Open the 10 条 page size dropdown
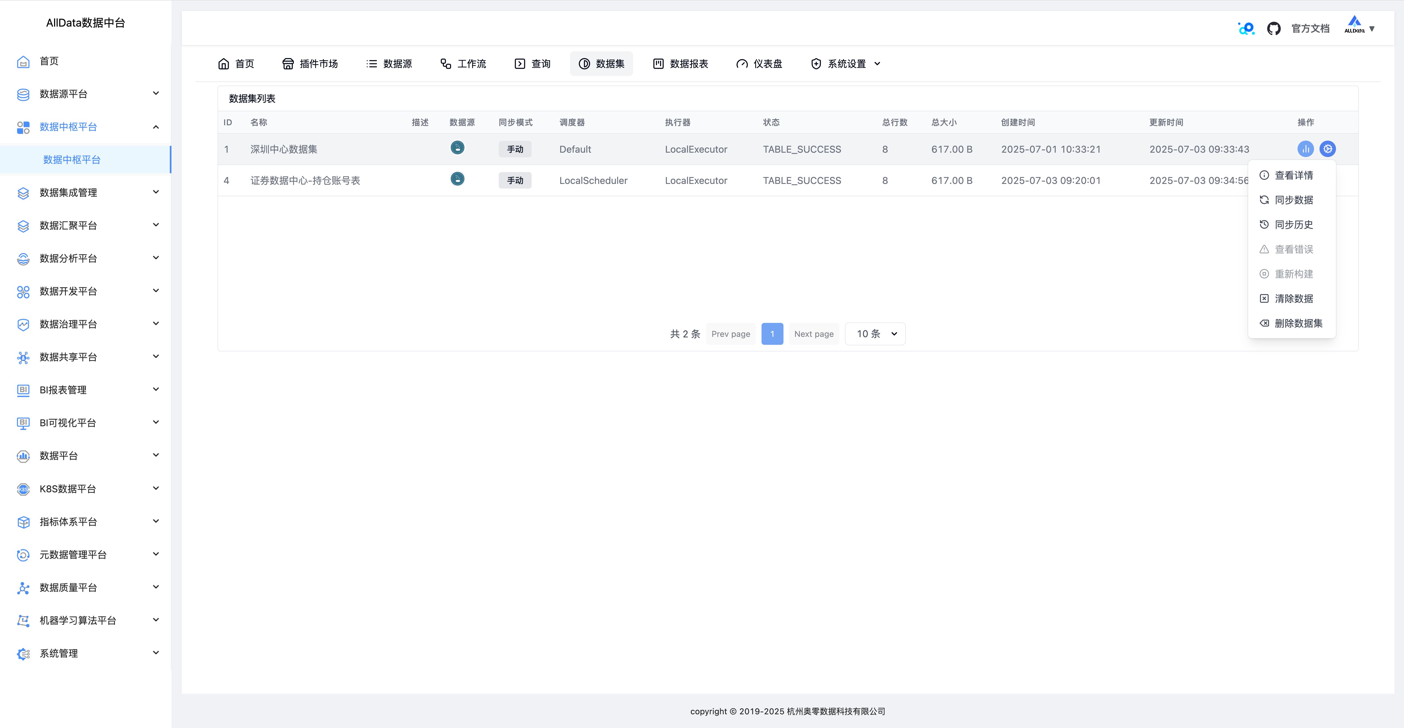The image size is (1404, 728). point(875,334)
